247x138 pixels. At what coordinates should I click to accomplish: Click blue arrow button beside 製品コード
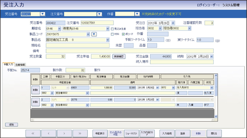click(x=94, y=34)
